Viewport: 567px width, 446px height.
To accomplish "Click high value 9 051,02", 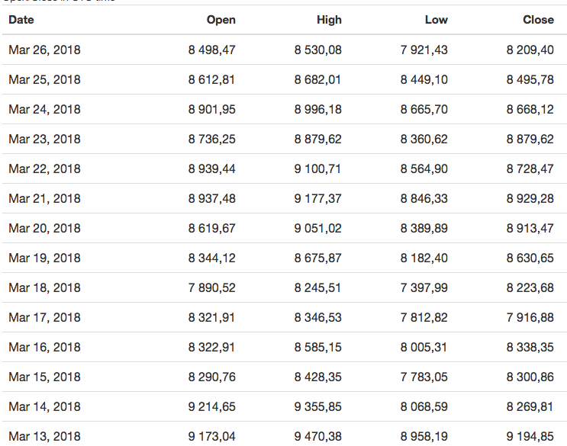I will 318,228.
